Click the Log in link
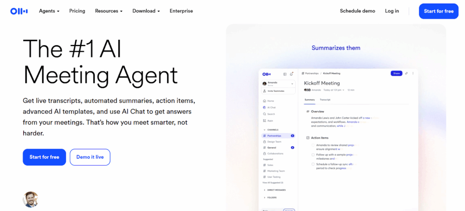 [392, 11]
